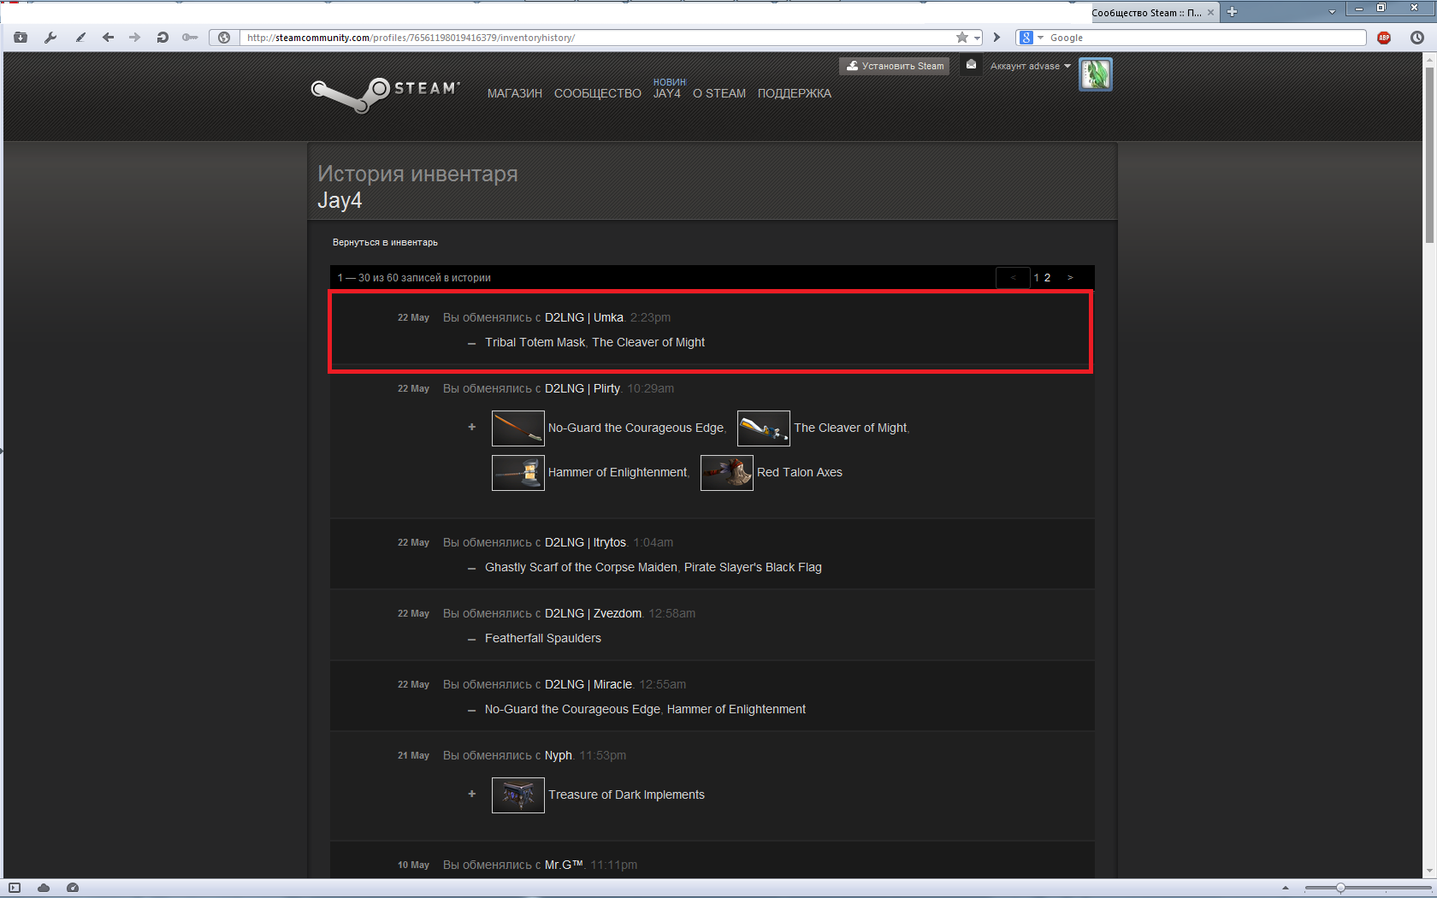Screen dimensions: 1437x898
Task: Bookmark page with the star icon
Action: click(962, 38)
